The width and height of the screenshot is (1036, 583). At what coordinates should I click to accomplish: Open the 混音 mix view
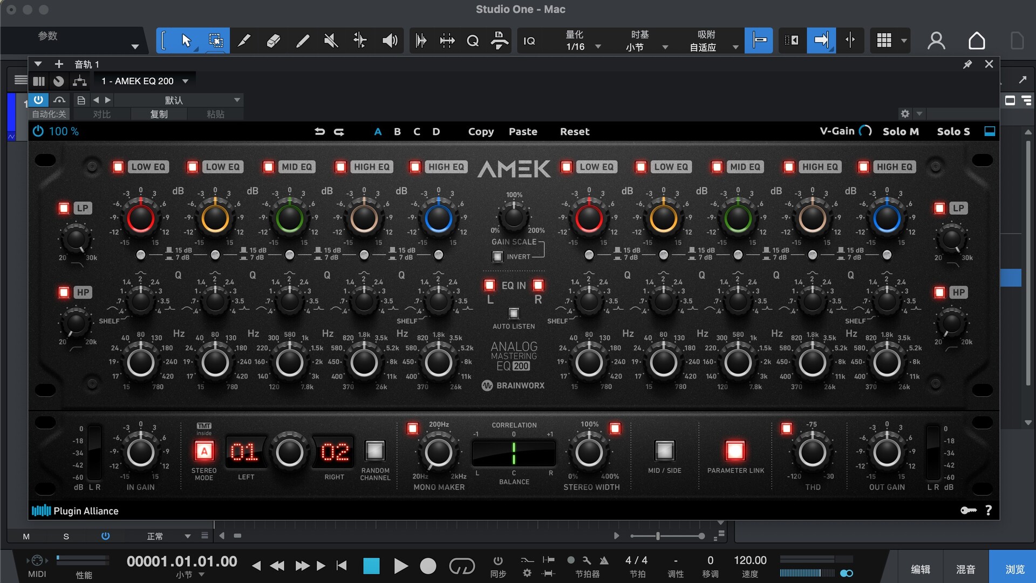coord(965,569)
